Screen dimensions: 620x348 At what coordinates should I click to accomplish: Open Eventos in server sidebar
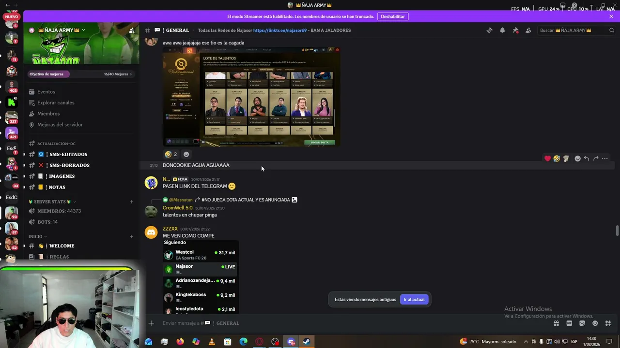pos(81,92)
